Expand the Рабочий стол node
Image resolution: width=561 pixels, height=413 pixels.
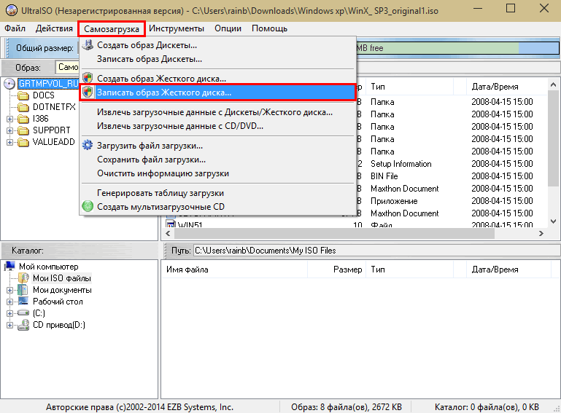pyautogui.click(x=9, y=302)
